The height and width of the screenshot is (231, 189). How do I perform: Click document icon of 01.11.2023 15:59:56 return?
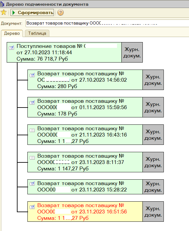coord(32,102)
